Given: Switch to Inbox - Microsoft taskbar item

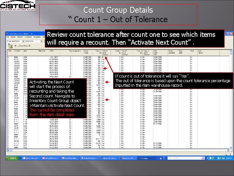Looking at the screenshot, I should coord(31,158).
